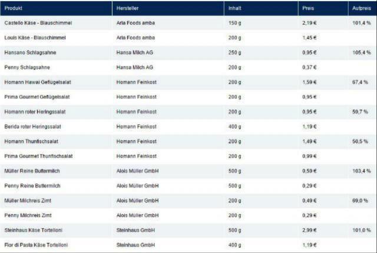
Task: Click the 59,7 % surcharge value
Action: [360, 112]
